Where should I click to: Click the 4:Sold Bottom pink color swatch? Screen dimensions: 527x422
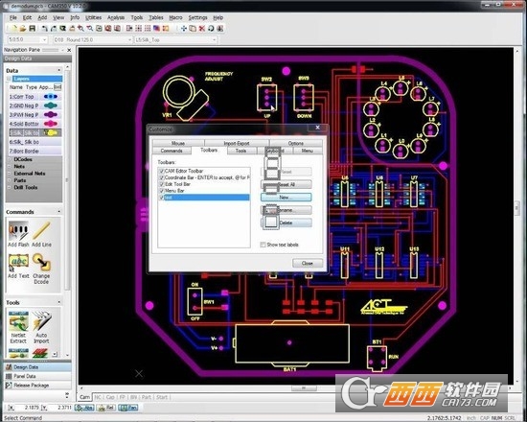click(x=51, y=124)
